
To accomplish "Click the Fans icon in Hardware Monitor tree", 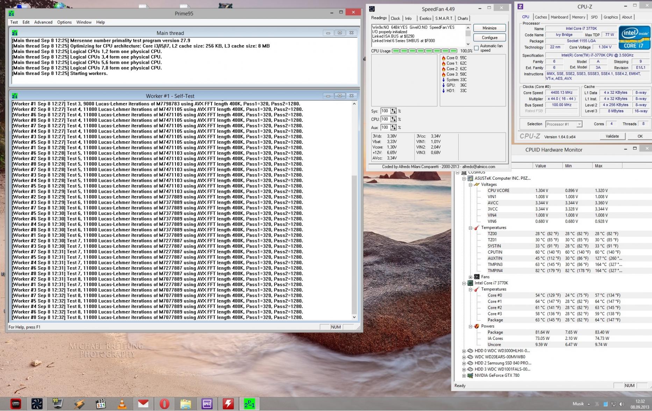I will pyautogui.click(x=477, y=277).
